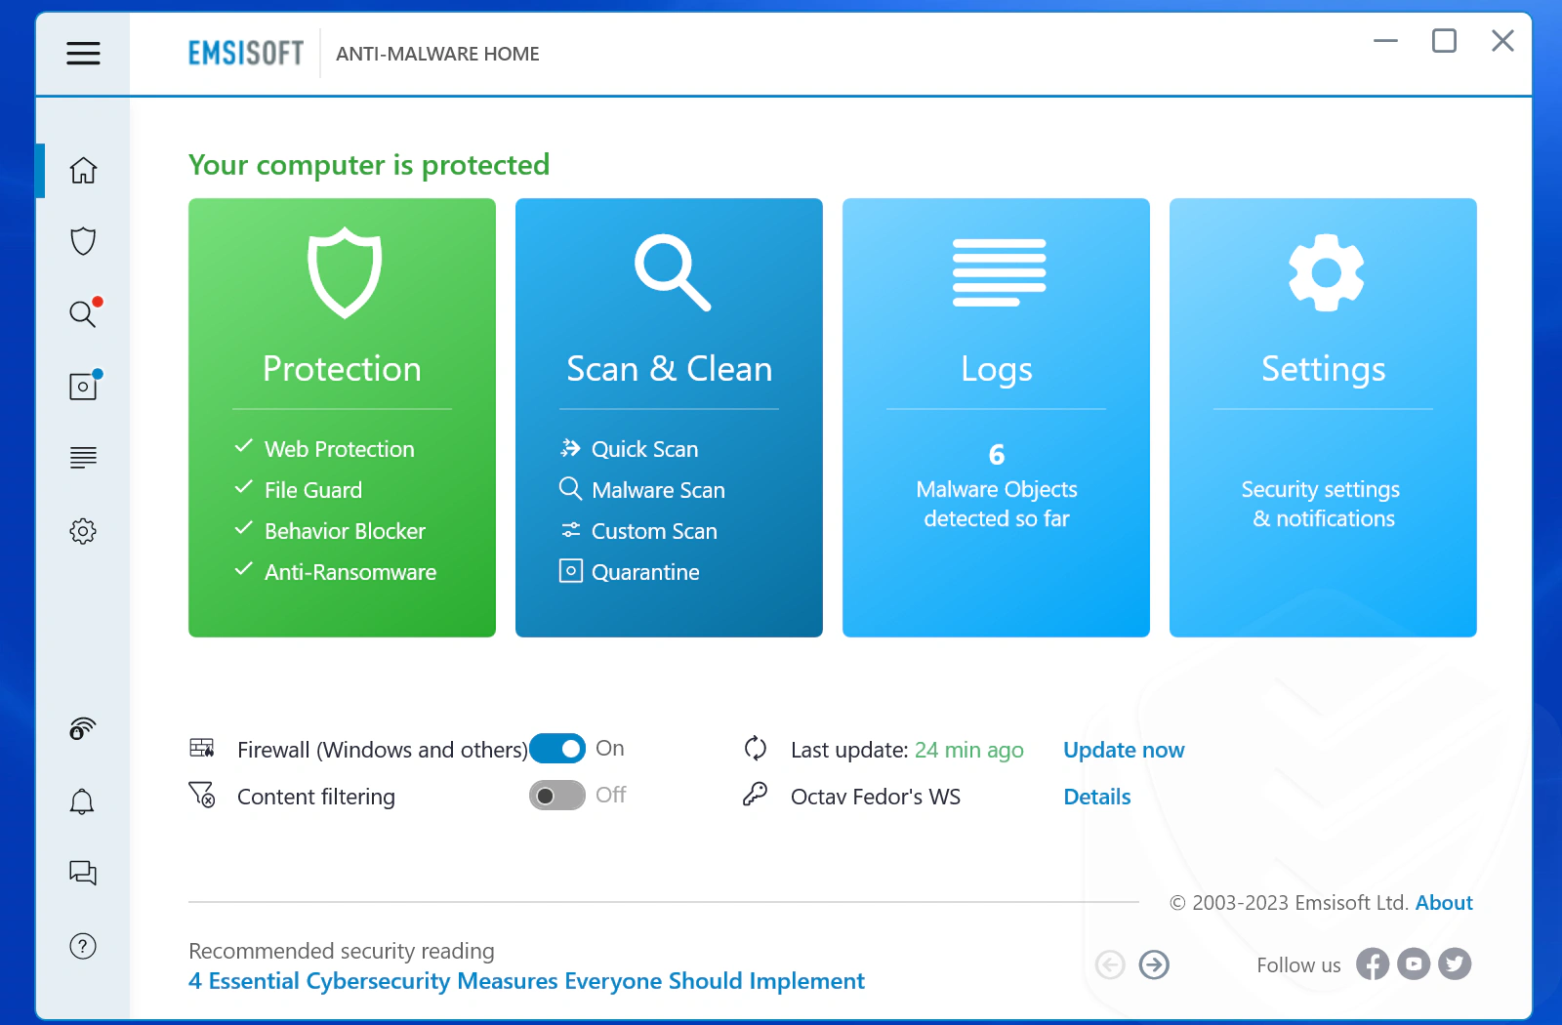Click the content filtering funnel icon
Screen dimensions: 1562x1025
(x=202, y=795)
